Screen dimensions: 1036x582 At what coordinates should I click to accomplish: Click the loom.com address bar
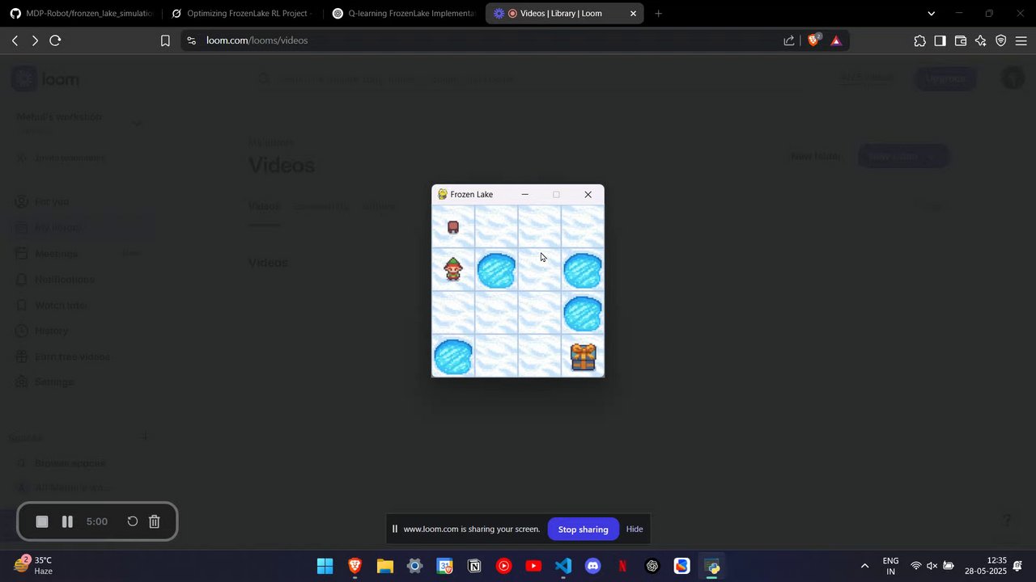pyautogui.click(x=486, y=40)
